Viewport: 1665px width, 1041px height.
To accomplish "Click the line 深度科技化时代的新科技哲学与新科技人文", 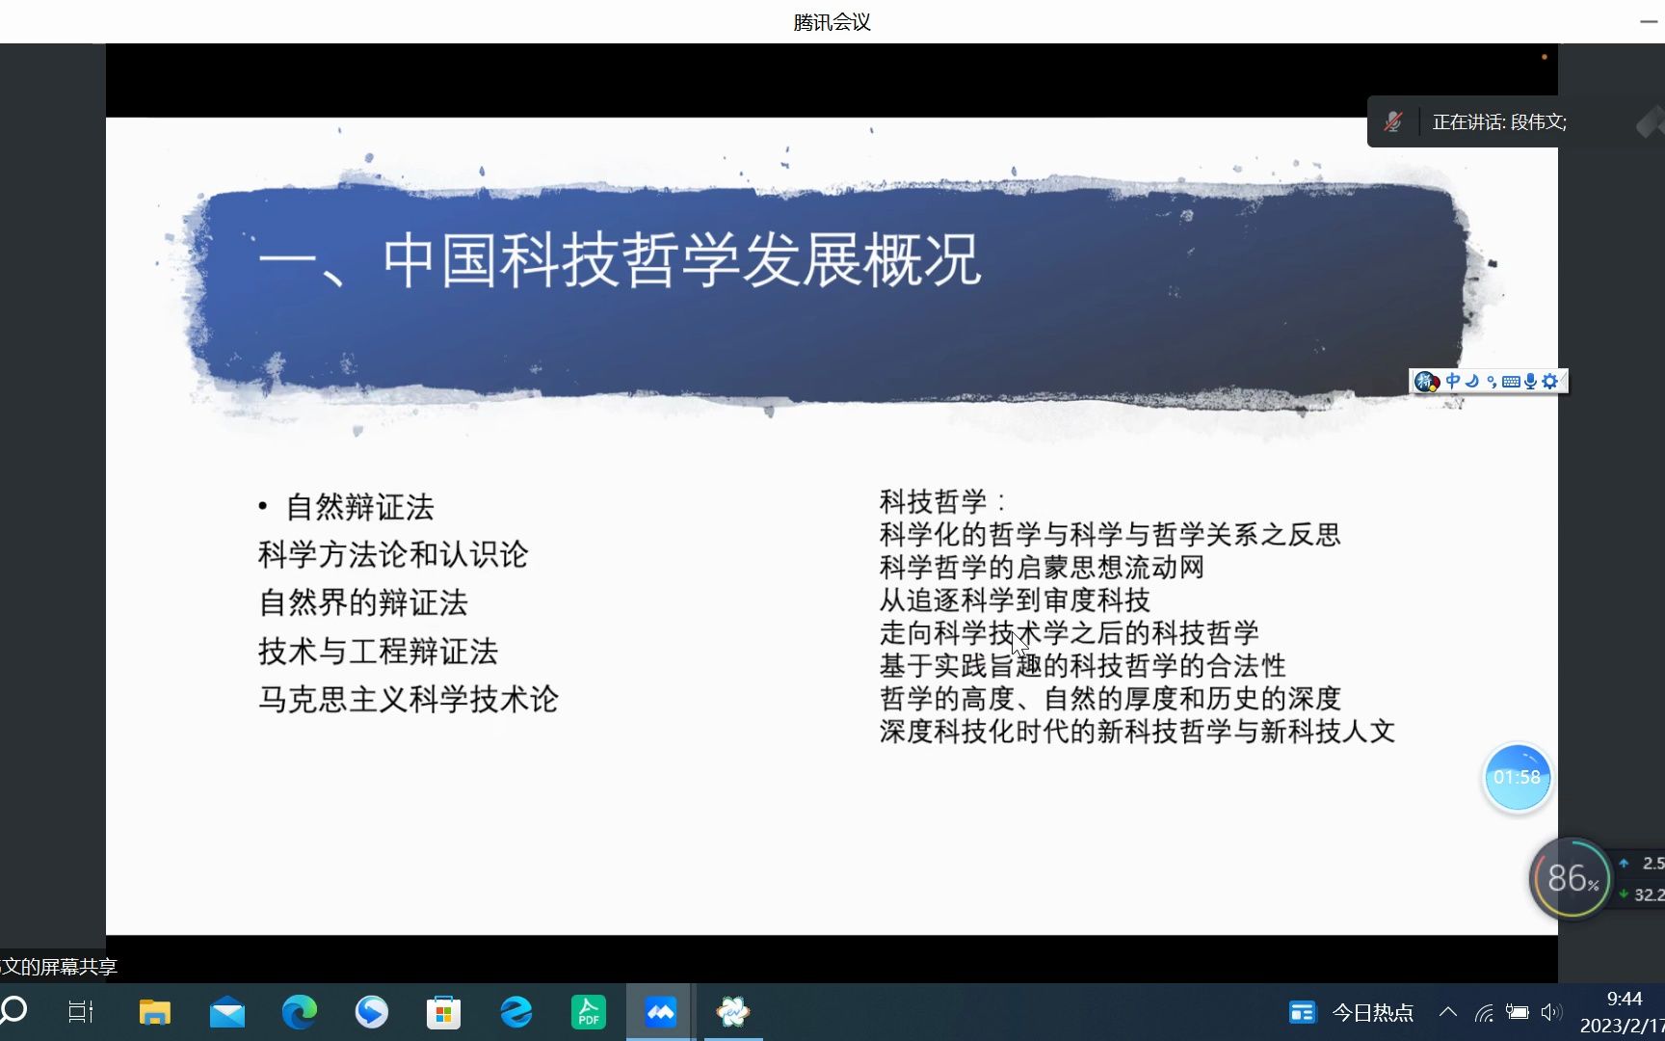I will coord(1137,731).
